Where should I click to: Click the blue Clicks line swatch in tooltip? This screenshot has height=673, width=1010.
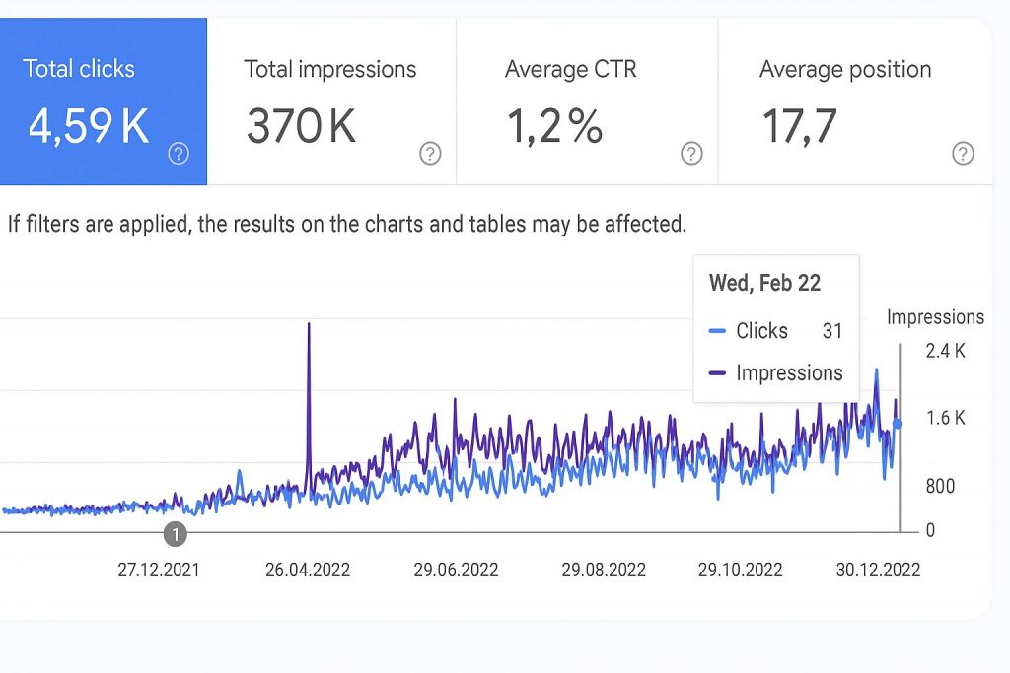point(718,331)
